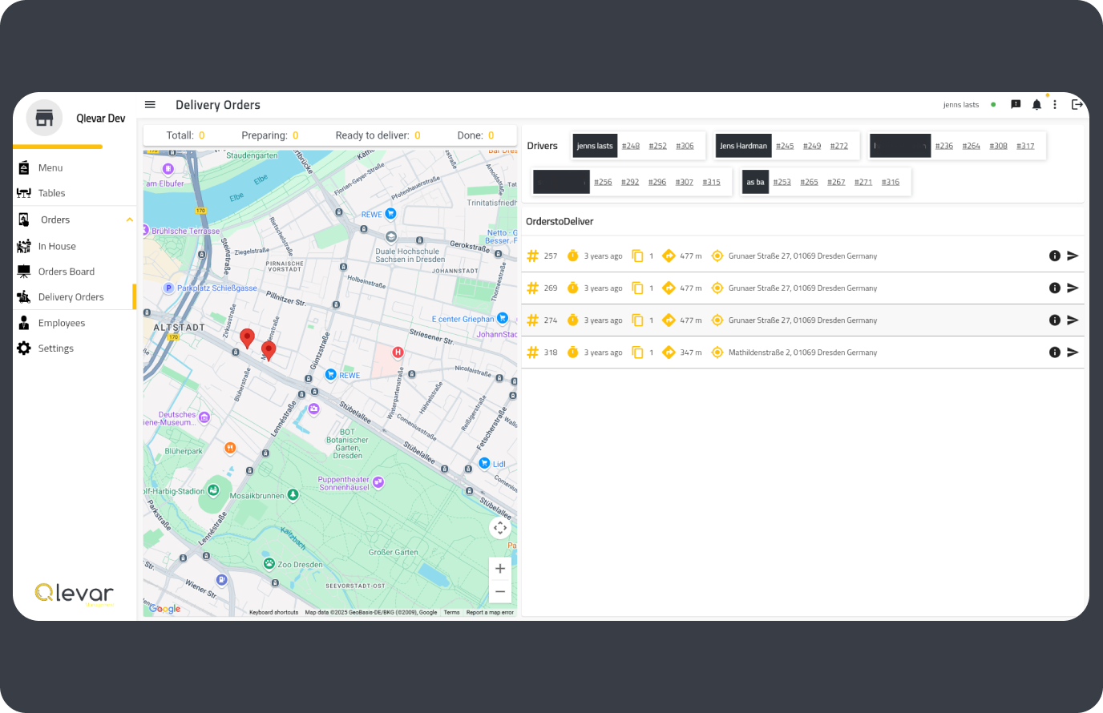The width and height of the screenshot is (1103, 713).
Task: Select the 'jenns lasts' driver chip
Action: (x=595, y=145)
